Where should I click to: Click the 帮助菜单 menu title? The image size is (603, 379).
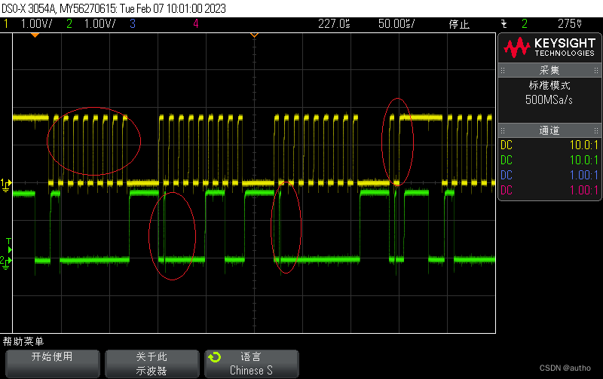click(23, 341)
